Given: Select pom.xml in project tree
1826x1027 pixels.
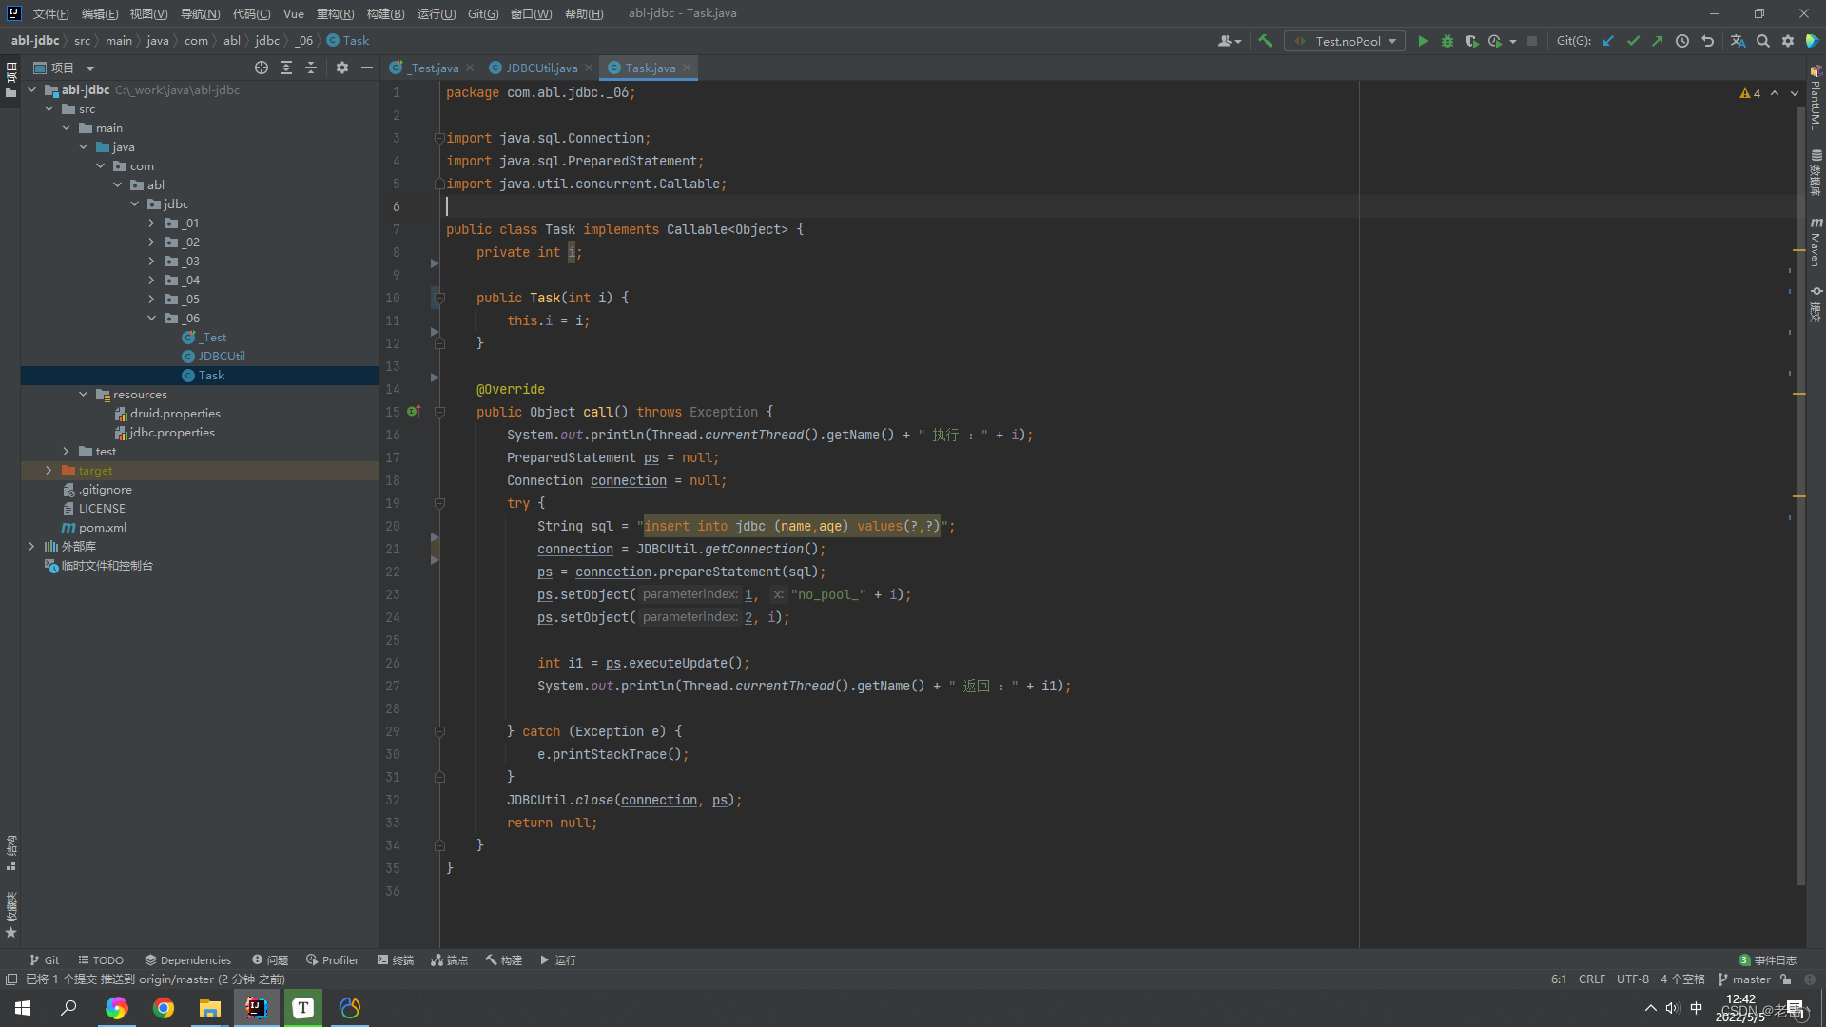Looking at the screenshot, I should tap(102, 527).
